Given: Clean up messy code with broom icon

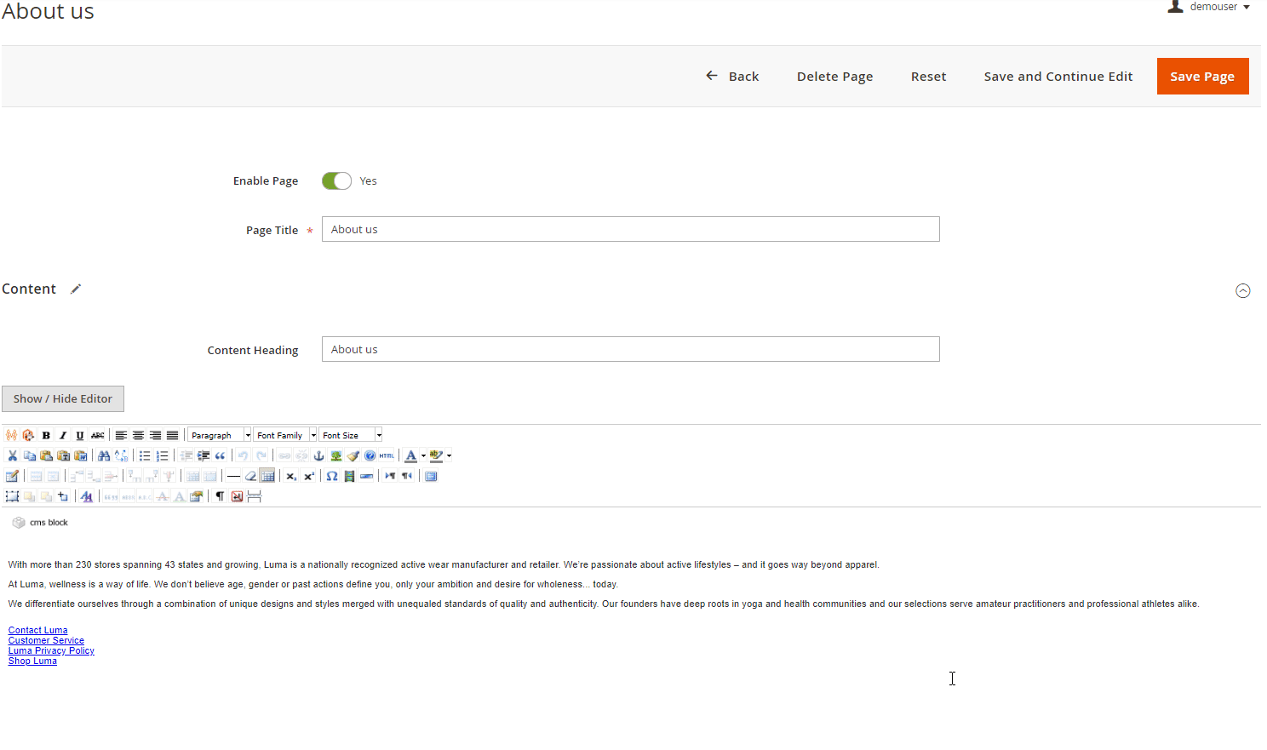Looking at the screenshot, I should (353, 455).
